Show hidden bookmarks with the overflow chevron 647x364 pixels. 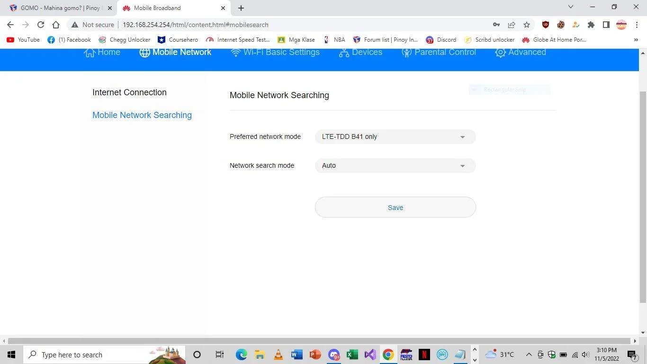636,40
